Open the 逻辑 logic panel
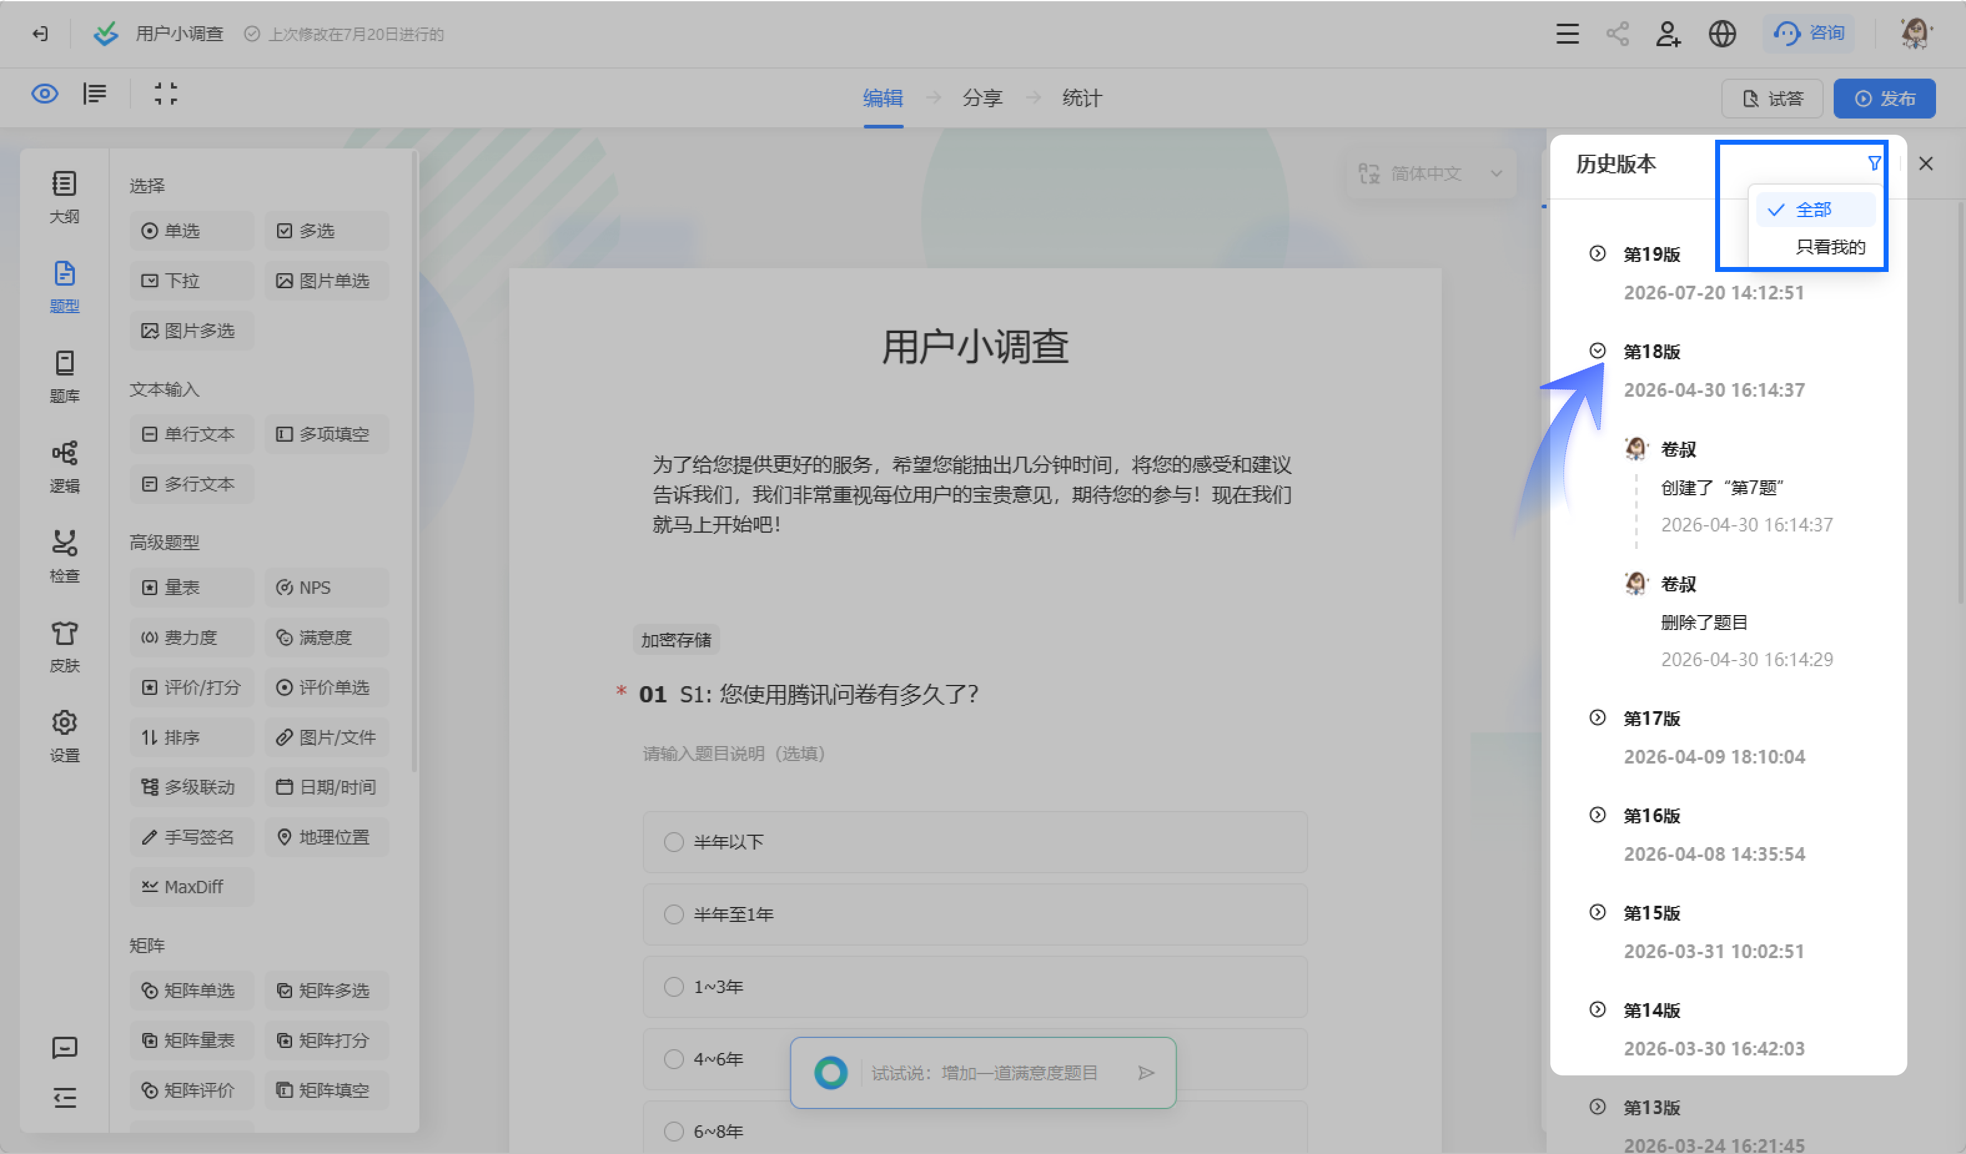1966x1154 pixels. click(64, 467)
